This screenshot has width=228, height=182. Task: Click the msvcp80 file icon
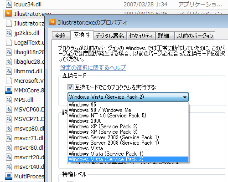[x=9, y=128]
